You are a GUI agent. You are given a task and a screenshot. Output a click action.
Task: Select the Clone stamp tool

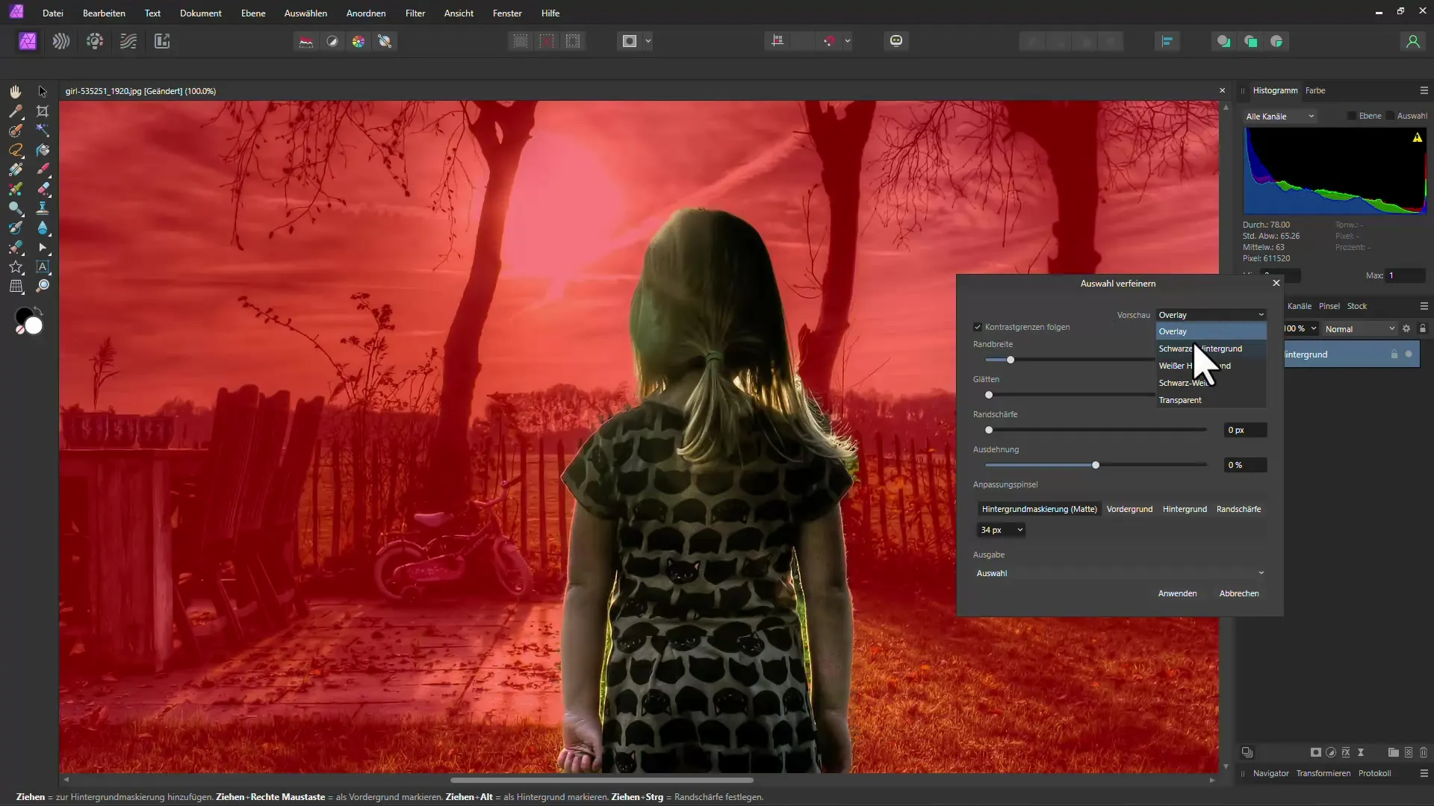click(43, 208)
